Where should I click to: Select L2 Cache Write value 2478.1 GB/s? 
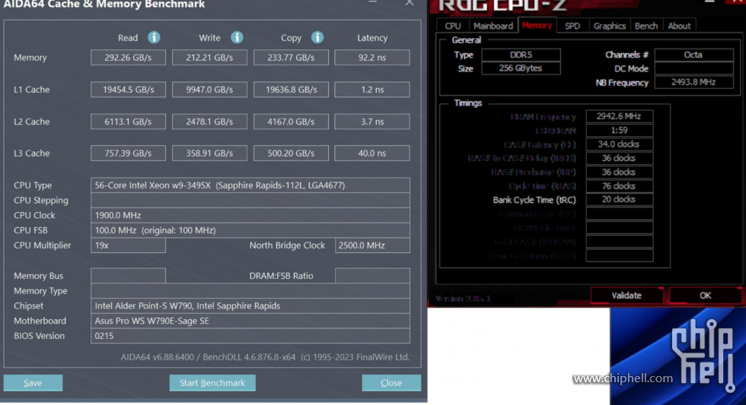209,122
